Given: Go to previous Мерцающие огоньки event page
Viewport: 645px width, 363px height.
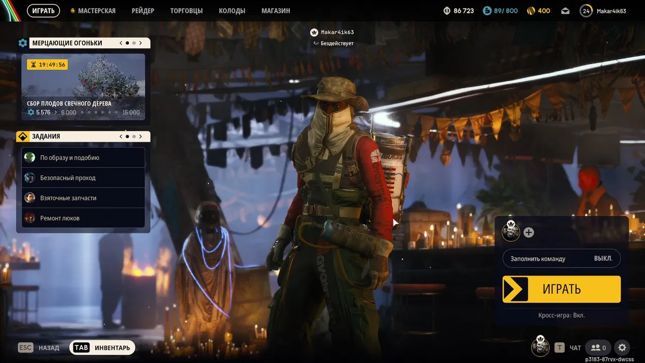Looking at the screenshot, I should (121, 43).
